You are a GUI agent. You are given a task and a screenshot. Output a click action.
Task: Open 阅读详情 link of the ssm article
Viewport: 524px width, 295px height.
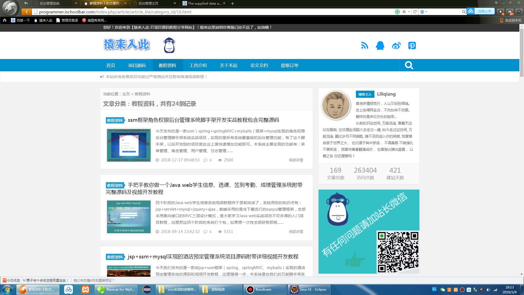point(296,160)
